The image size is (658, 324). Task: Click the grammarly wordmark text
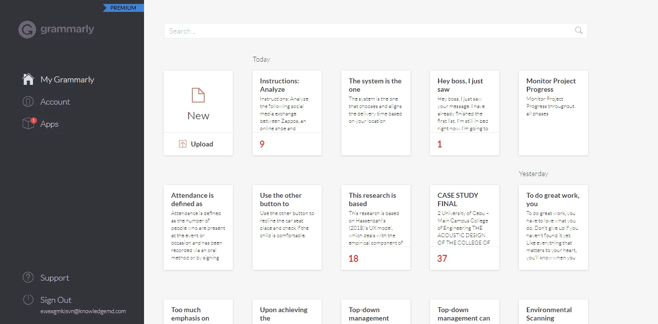(x=67, y=29)
